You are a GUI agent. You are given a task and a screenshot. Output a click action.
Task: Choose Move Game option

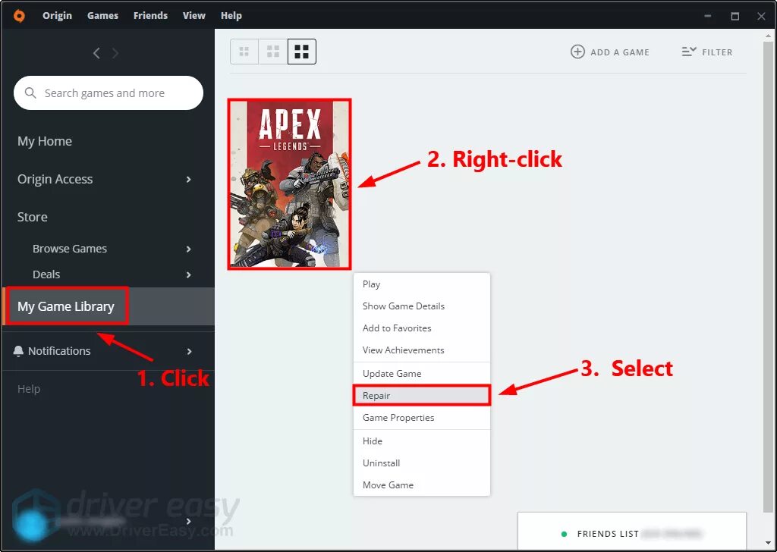coord(422,485)
